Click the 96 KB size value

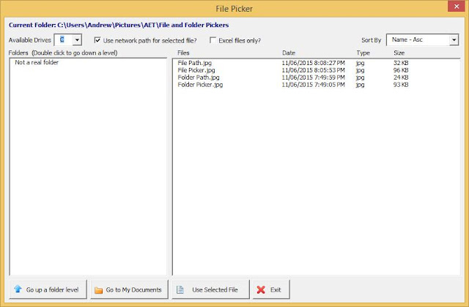pyautogui.click(x=401, y=70)
